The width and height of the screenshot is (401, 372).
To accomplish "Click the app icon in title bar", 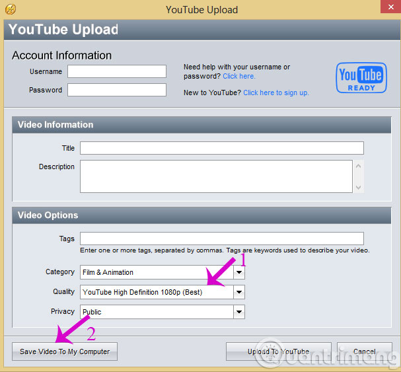I will pyautogui.click(x=11, y=9).
